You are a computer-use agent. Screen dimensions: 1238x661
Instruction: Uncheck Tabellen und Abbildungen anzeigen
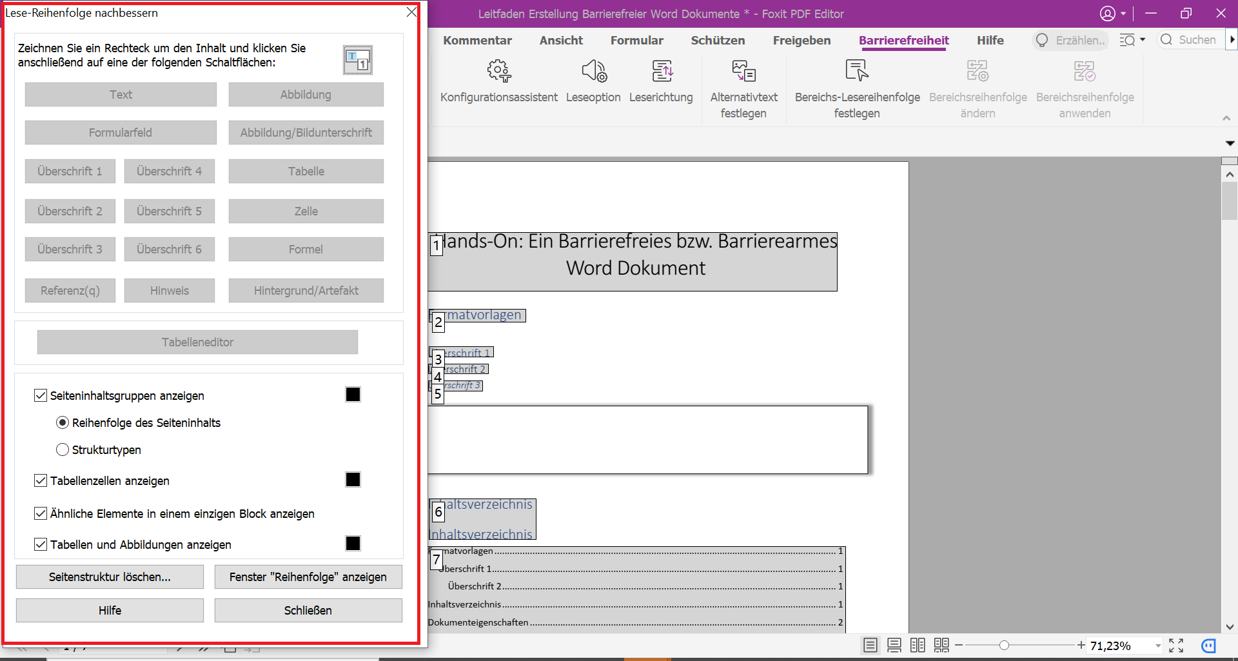(x=41, y=544)
